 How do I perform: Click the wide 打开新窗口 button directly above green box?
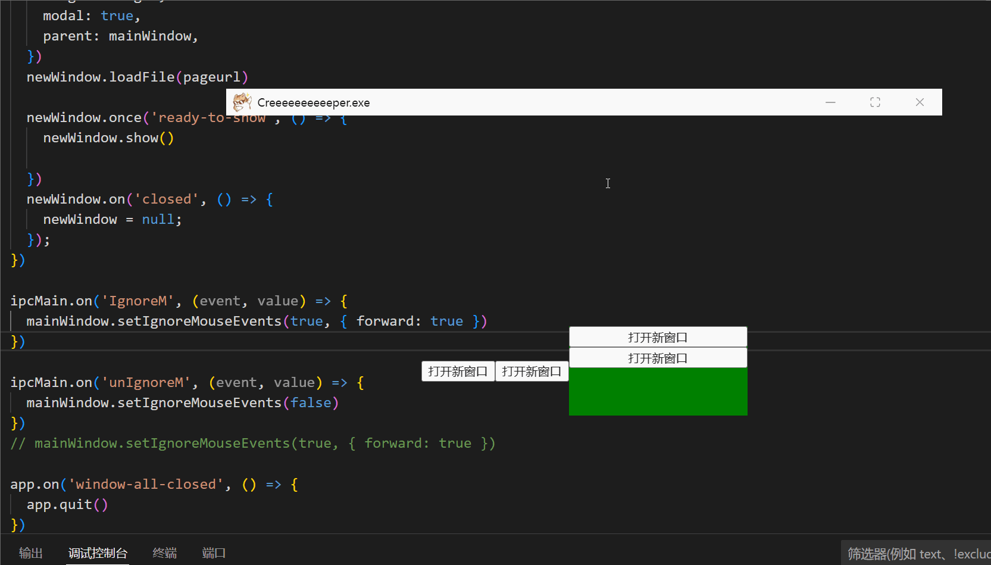pyautogui.click(x=658, y=358)
